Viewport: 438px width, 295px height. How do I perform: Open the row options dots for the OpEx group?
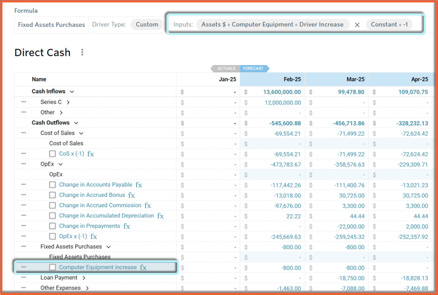(24, 164)
